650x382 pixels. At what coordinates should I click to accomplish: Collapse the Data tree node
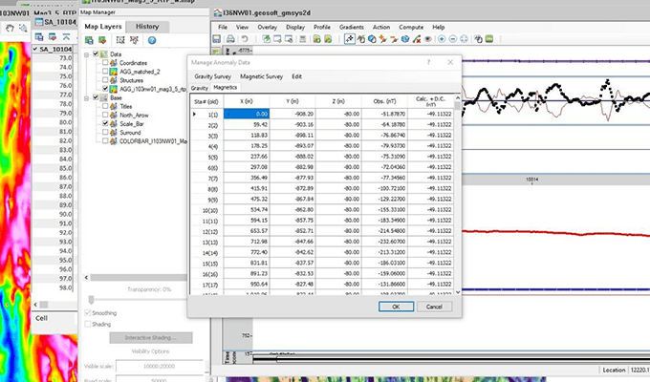click(x=87, y=54)
